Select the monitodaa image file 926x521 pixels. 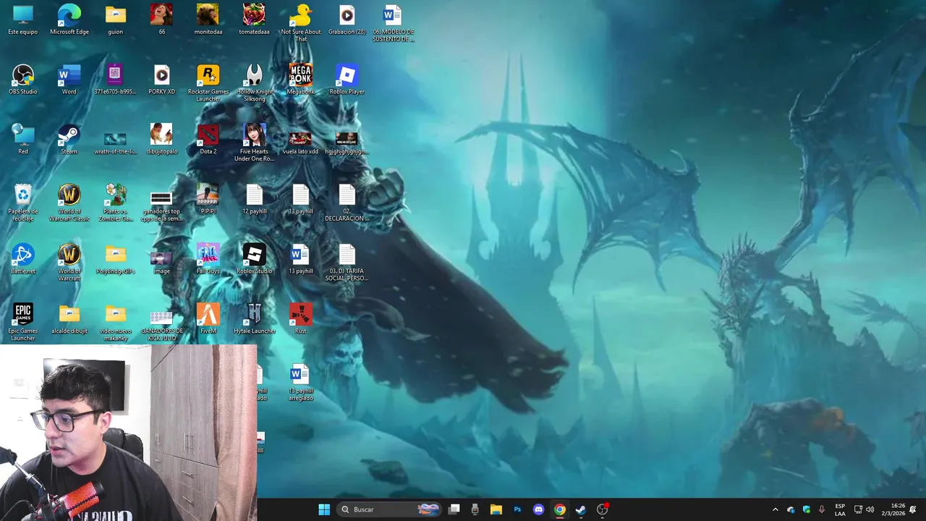click(x=208, y=20)
